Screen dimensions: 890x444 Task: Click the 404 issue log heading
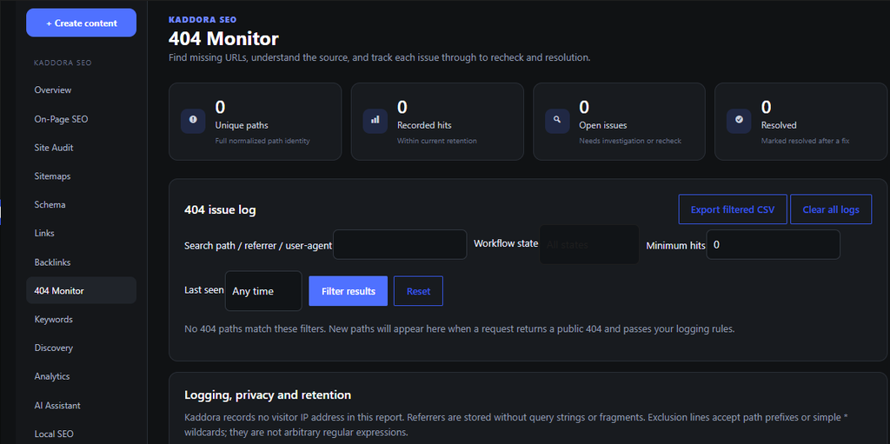pos(220,210)
